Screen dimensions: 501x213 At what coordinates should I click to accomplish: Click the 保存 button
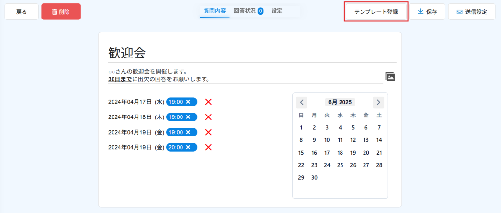pos(427,12)
